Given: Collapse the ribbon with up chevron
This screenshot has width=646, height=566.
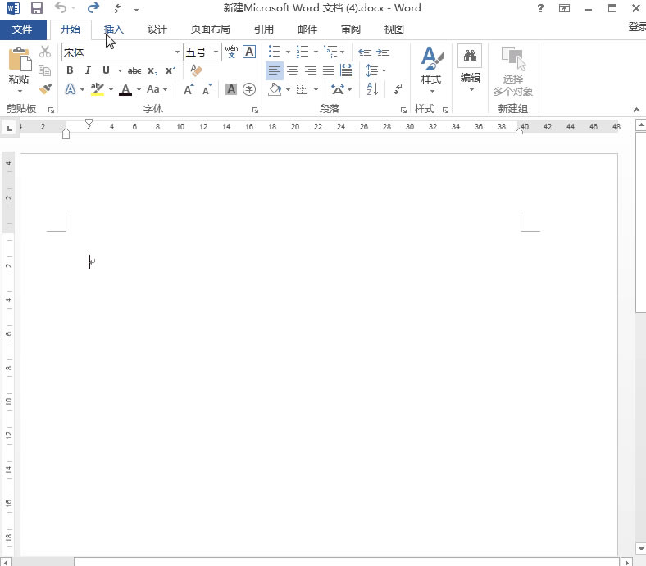Looking at the screenshot, I should (636, 110).
